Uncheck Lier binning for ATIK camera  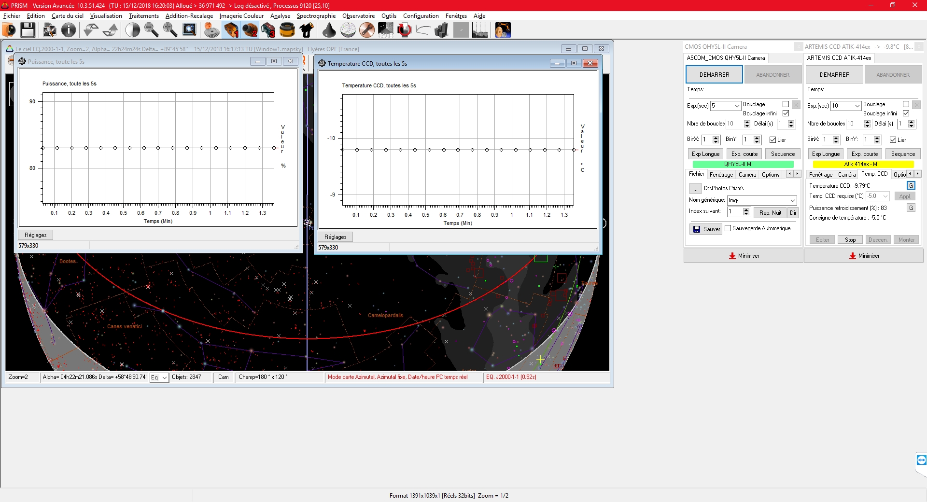[893, 140]
